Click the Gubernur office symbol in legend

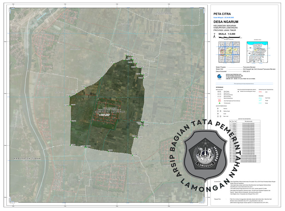(x=217, y=109)
